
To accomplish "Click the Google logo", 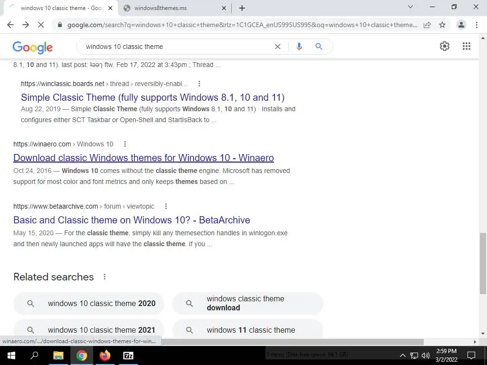I will [x=33, y=47].
